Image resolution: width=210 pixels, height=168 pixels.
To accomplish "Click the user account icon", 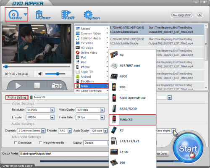I will click(x=199, y=15).
